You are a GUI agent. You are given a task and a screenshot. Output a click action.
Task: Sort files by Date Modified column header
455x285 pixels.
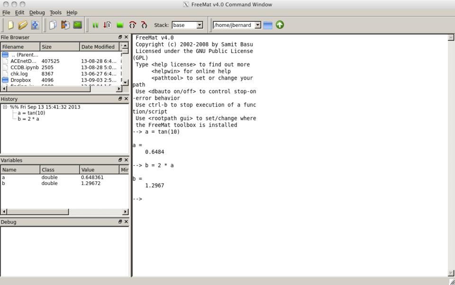pyautogui.click(x=99, y=47)
